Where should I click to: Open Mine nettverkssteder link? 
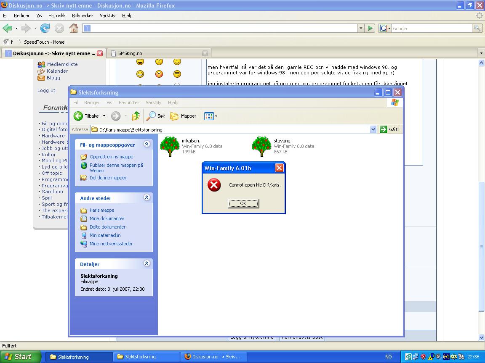pyautogui.click(x=111, y=244)
